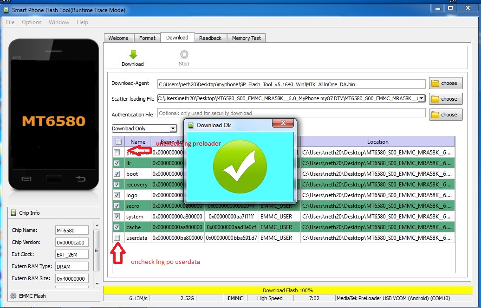Screen dimensions: 481x308
Task: Open the Options menu
Action: pyautogui.click(x=32, y=22)
